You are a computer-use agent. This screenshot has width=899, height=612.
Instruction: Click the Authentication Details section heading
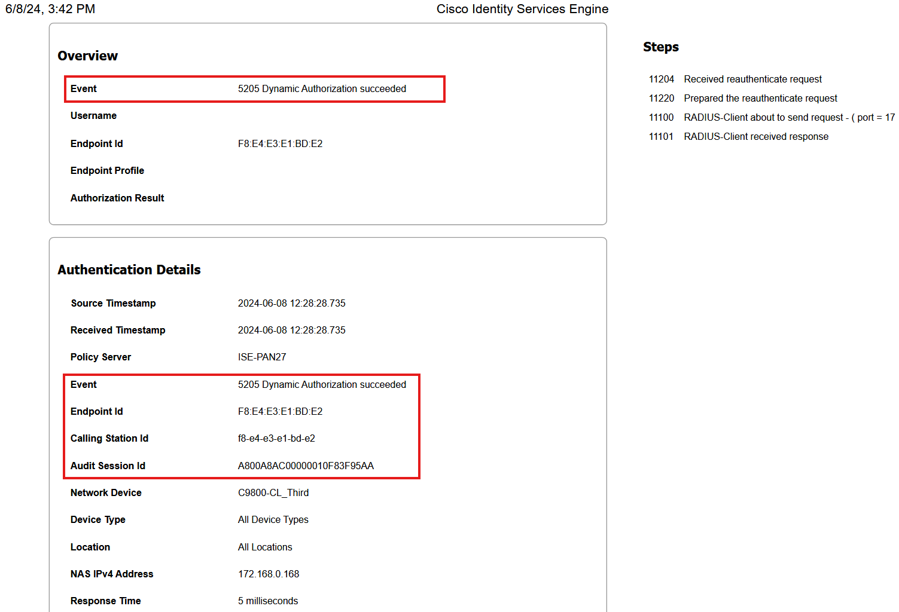click(x=129, y=270)
